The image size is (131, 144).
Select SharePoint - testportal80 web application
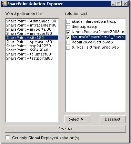pos(32,58)
